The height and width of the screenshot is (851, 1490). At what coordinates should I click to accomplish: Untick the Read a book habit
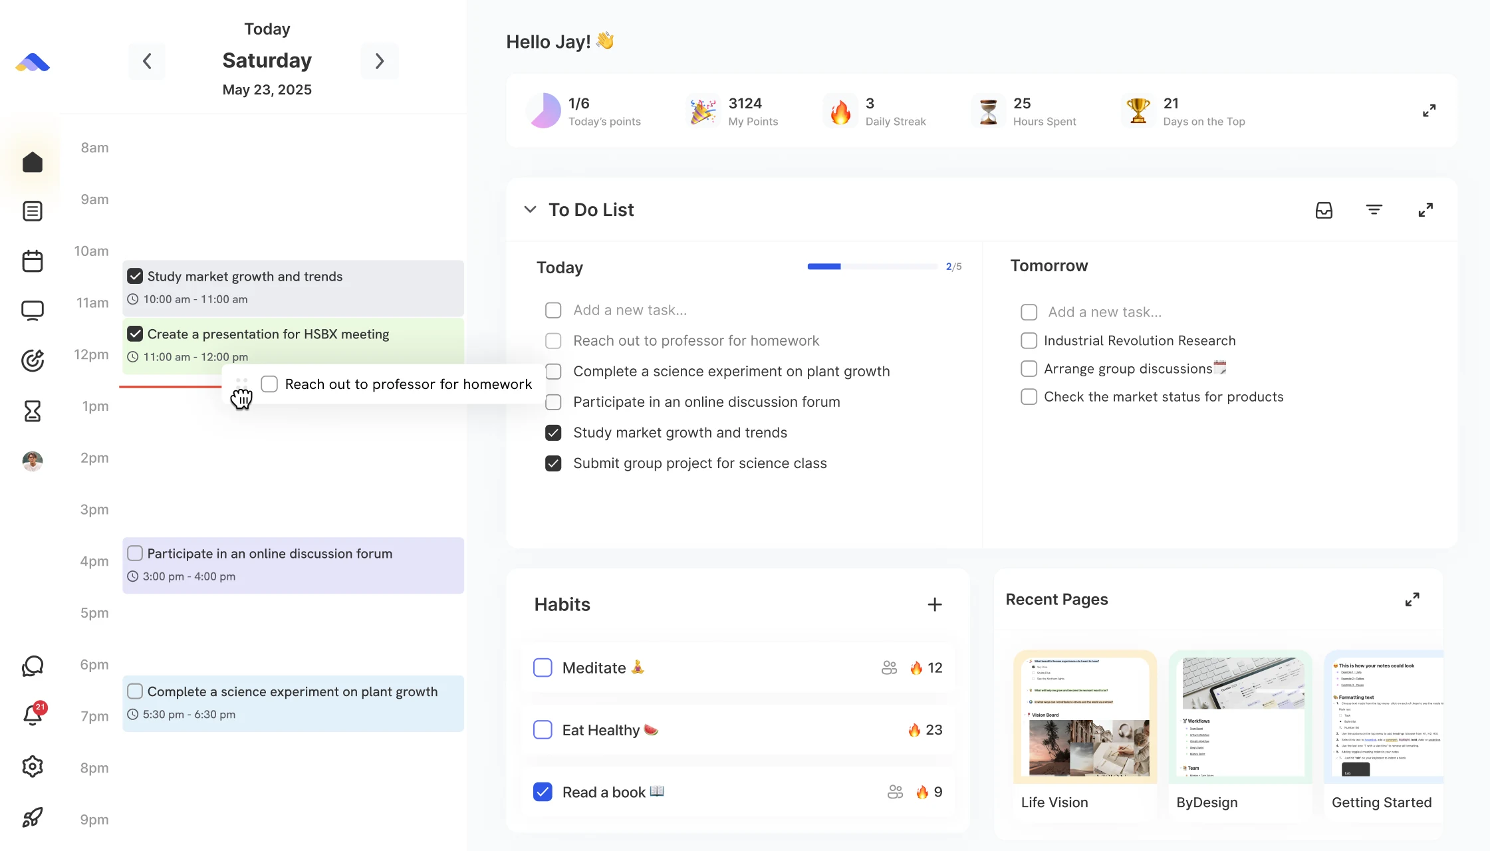(x=543, y=792)
